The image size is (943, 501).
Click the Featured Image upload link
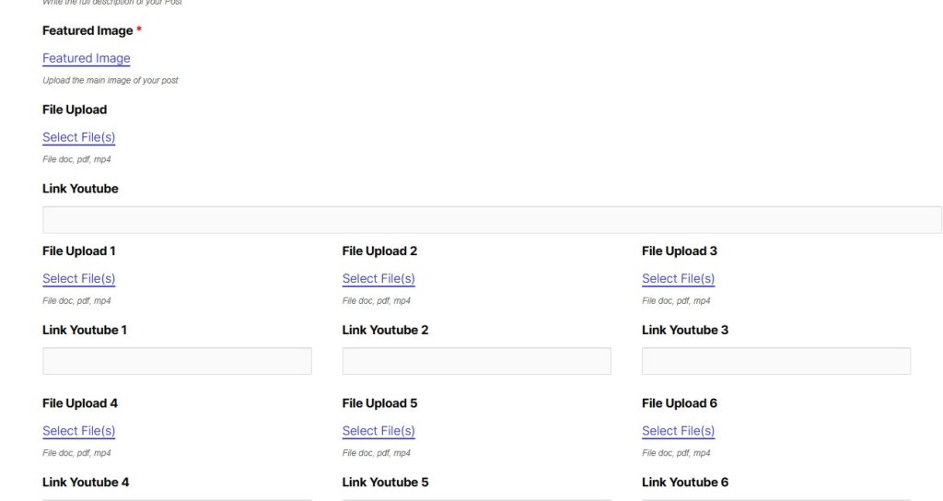click(x=87, y=58)
